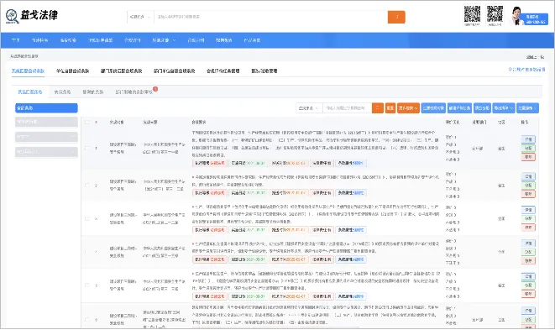The width and height of the screenshot is (555, 330).
Task: Open the header search category dropdown
Action: (140, 17)
